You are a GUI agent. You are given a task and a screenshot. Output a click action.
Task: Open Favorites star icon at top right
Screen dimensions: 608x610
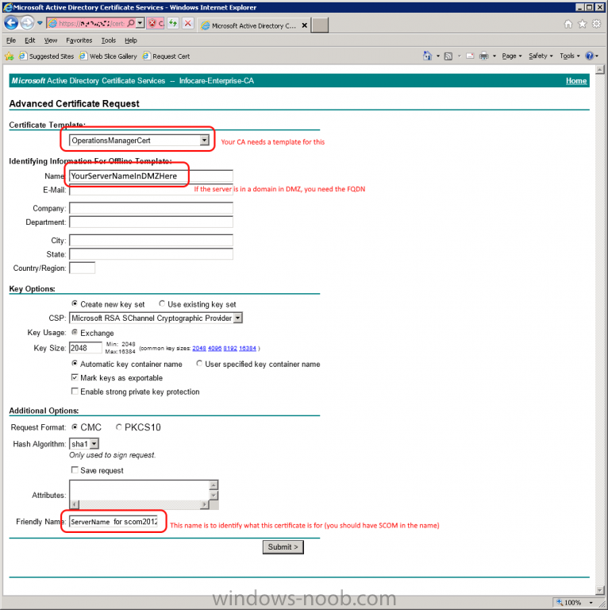click(582, 24)
